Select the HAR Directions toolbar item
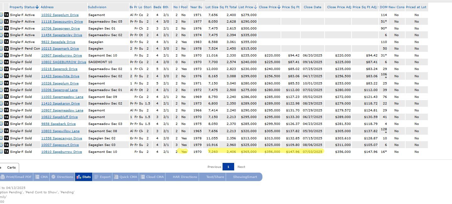 (185, 177)
